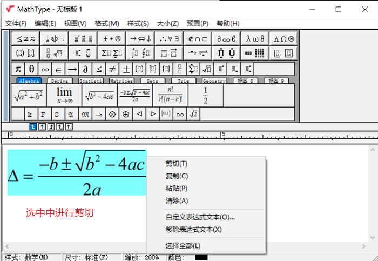Image resolution: width=378 pixels, height=261 pixels.
Task: Choose 自定义表达式文本(O)... in the context menu
Action: [x=206, y=217]
